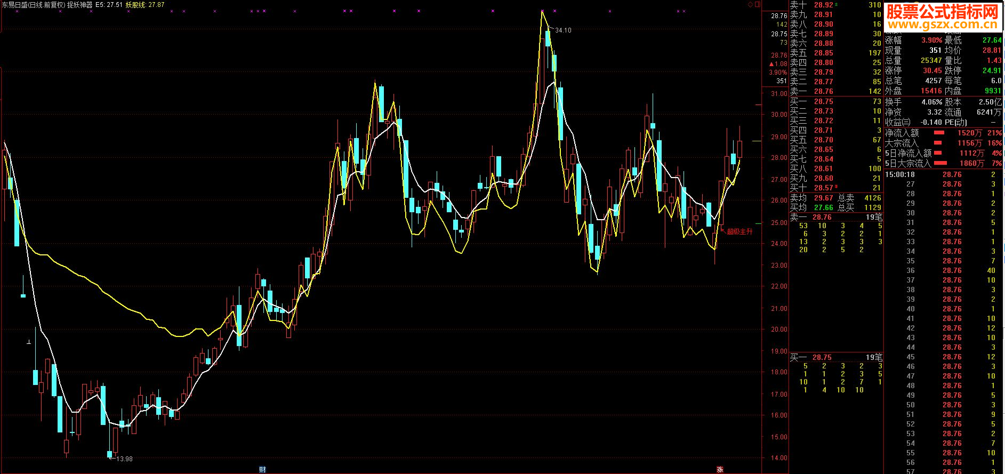Click the 流通 6241万 field
The width and height of the screenshot is (1005, 474).
click(x=974, y=112)
